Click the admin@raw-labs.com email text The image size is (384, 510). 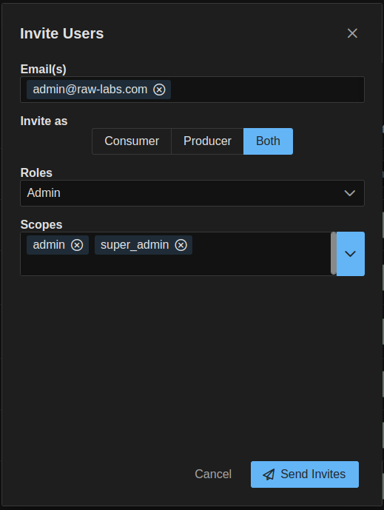[90, 89]
